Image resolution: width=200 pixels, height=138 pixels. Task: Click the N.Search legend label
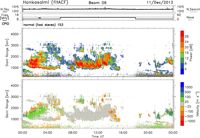[193, 9]
